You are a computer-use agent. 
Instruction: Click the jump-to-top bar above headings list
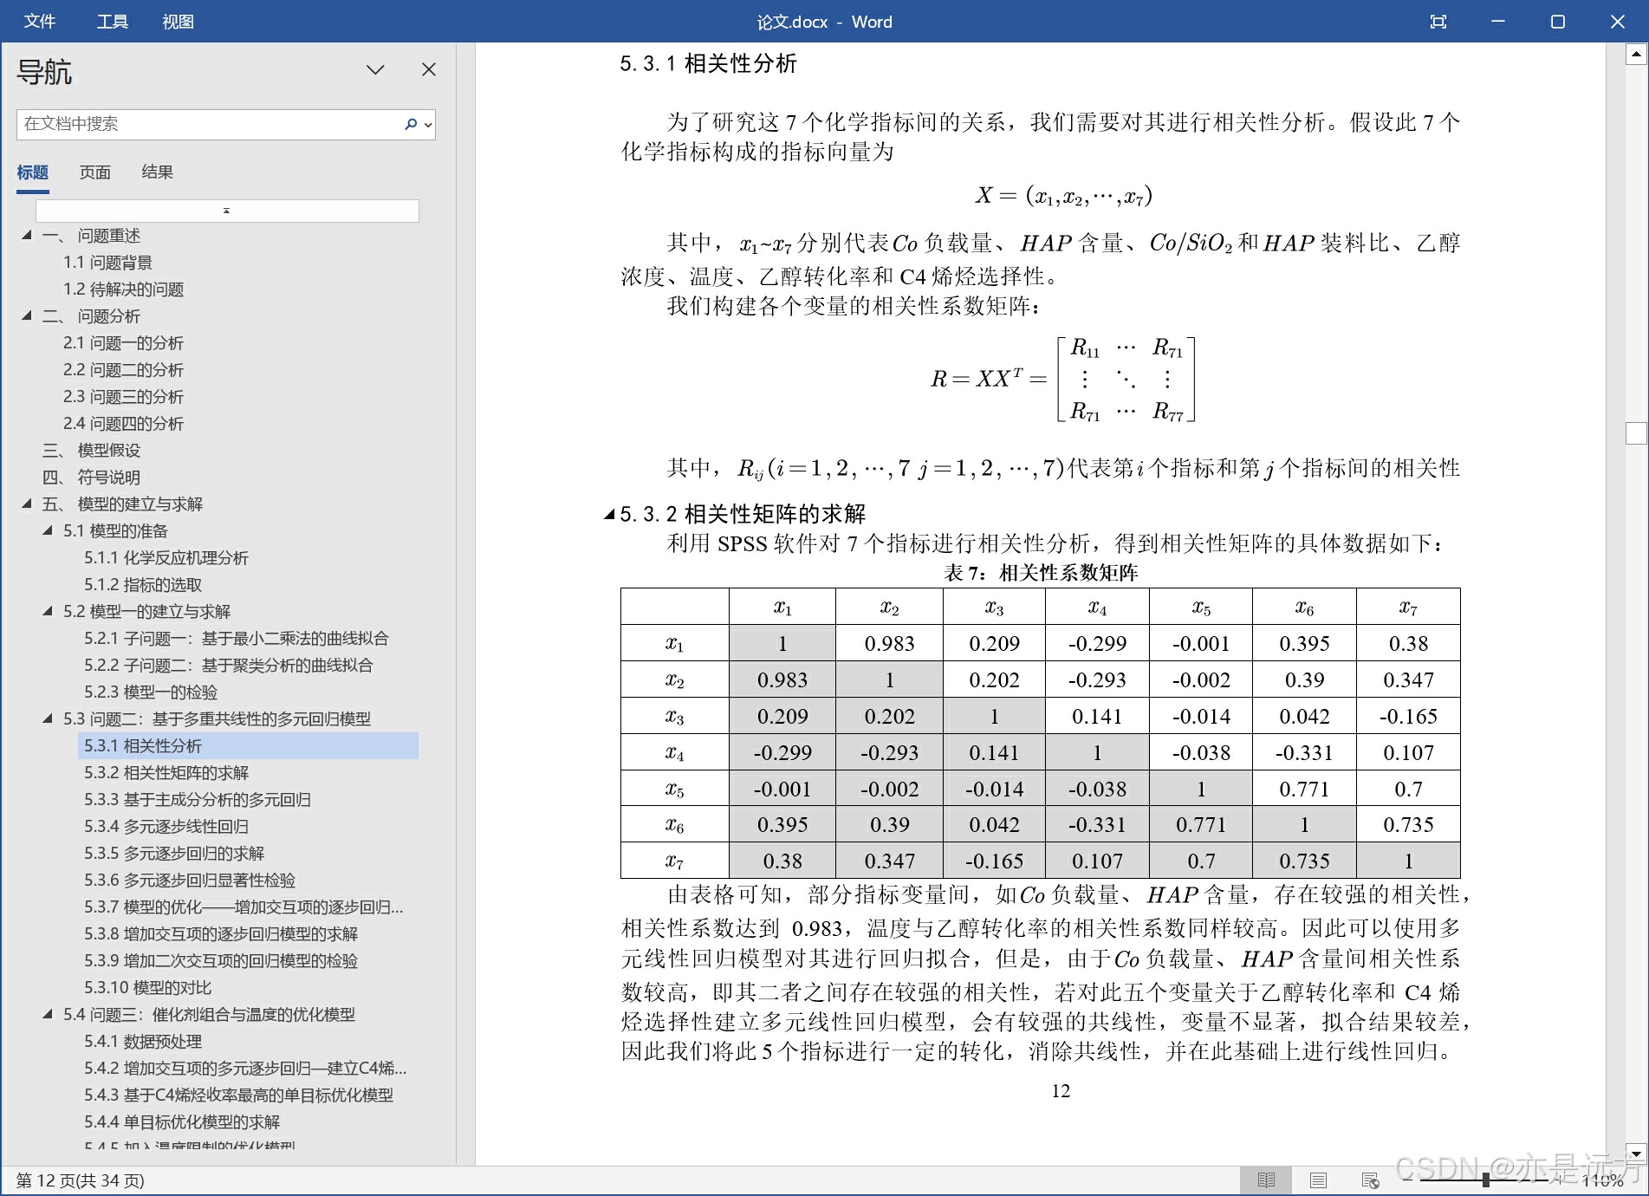pyautogui.click(x=227, y=211)
